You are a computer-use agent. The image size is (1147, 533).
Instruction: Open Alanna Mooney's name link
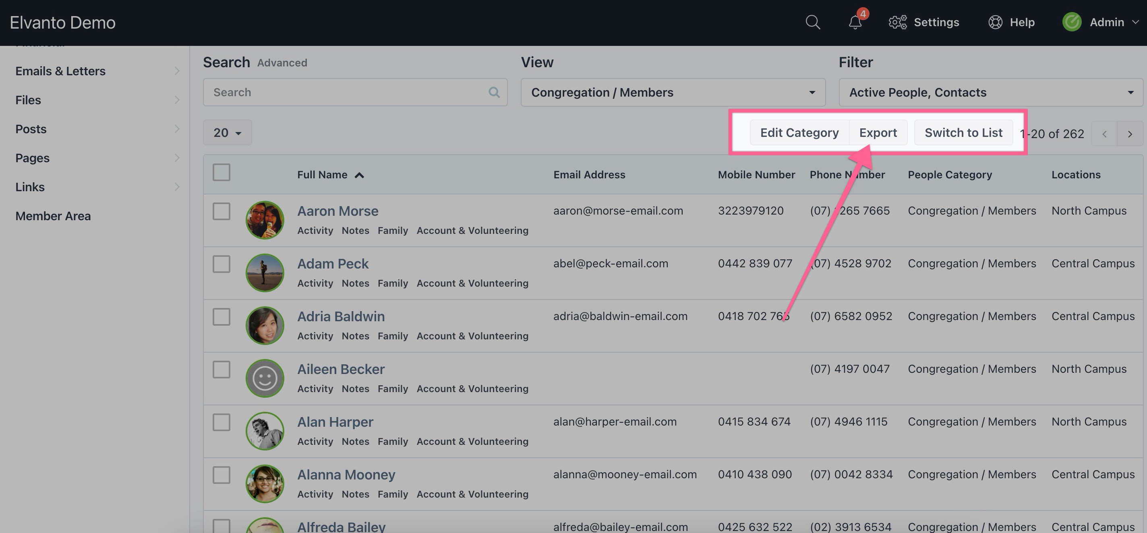(x=346, y=474)
